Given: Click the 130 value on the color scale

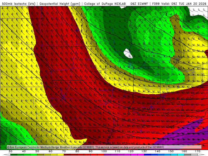Looking at the screenshot, I should pos(144,151).
